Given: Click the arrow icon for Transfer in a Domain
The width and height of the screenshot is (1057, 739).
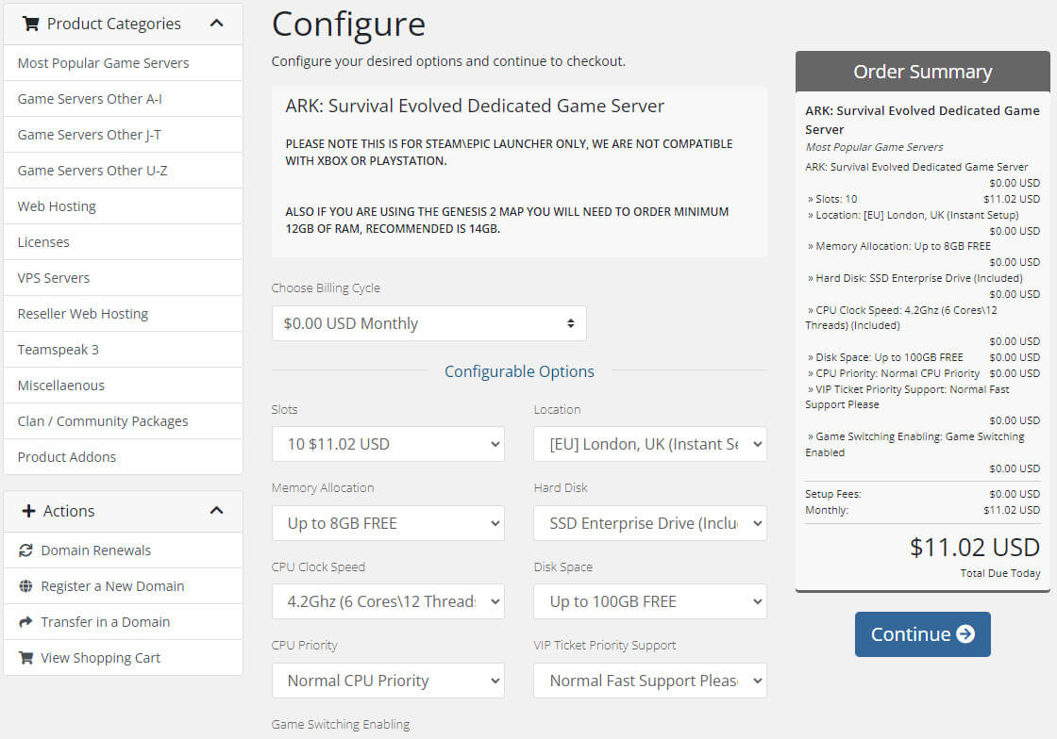Looking at the screenshot, I should (x=25, y=622).
